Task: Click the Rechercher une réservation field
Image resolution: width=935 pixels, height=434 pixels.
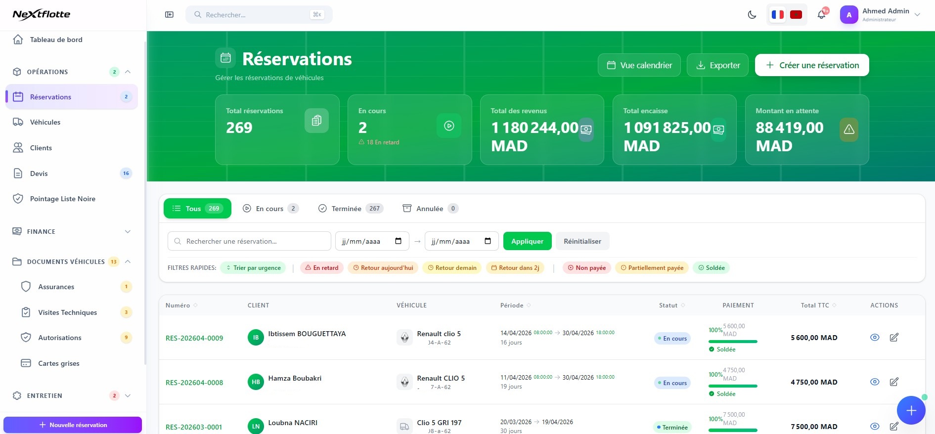Action: click(x=249, y=241)
